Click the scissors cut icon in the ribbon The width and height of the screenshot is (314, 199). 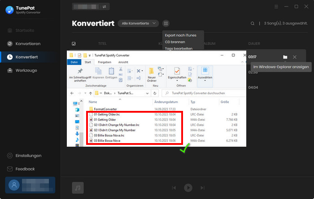pos(121,69)
